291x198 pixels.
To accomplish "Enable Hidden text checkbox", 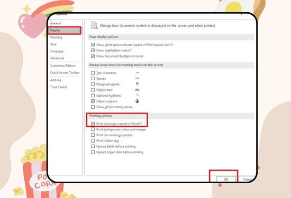I will 93,90.
